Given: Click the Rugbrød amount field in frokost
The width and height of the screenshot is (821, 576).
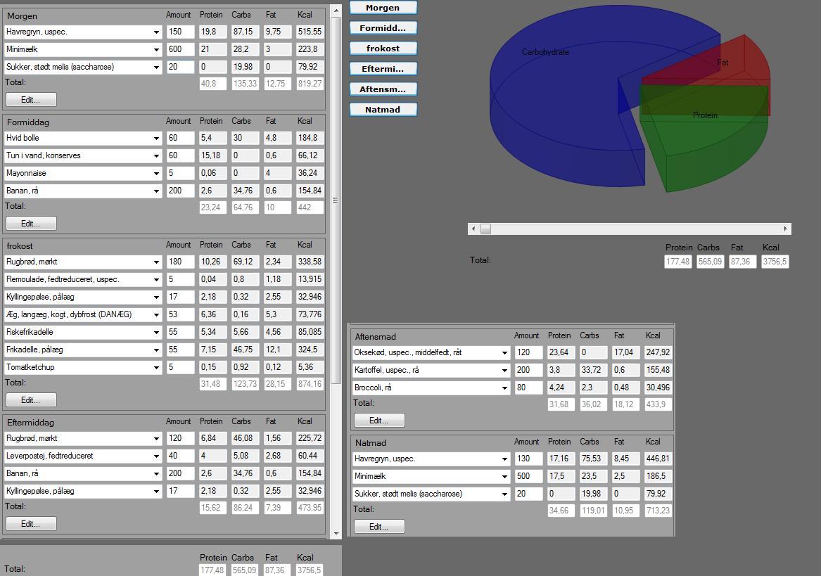Looking at the screenshot, I should click(x=180, y=262).
